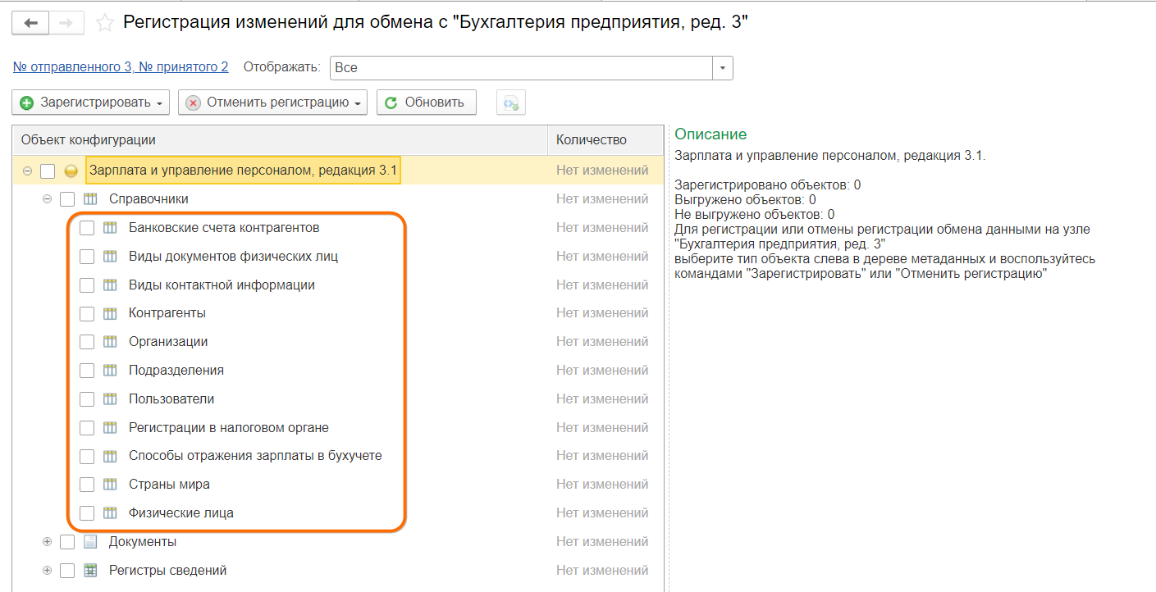Image resolution: width=1156 pixels, height=592 pixels.
Task: Click the Количество column header
Action: click(605, 140)
